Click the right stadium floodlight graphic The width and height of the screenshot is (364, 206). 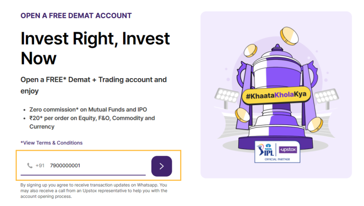(327, 98)
